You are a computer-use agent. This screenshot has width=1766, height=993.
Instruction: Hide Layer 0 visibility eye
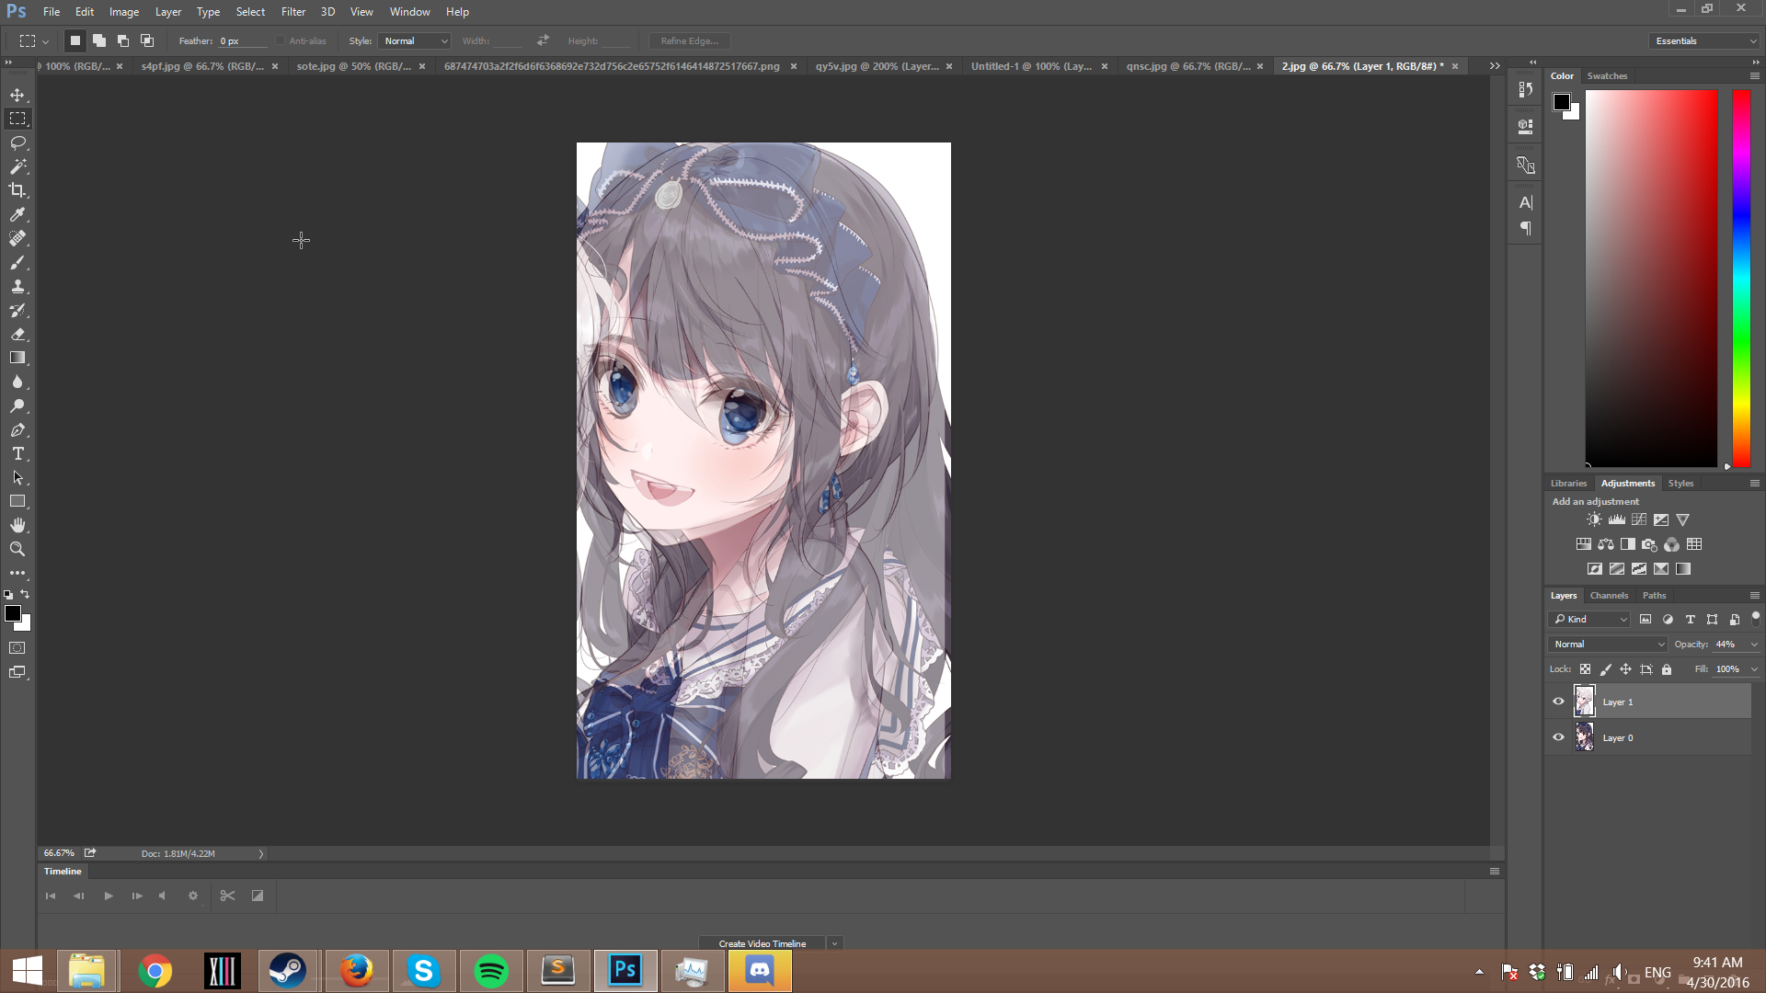pos(1558,737)
